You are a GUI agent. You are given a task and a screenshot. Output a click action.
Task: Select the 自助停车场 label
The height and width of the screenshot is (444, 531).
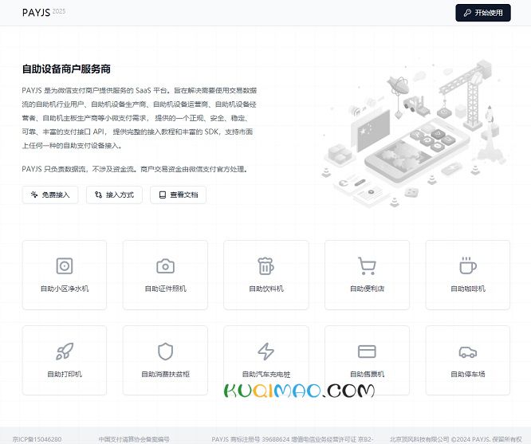click(468, 374)
